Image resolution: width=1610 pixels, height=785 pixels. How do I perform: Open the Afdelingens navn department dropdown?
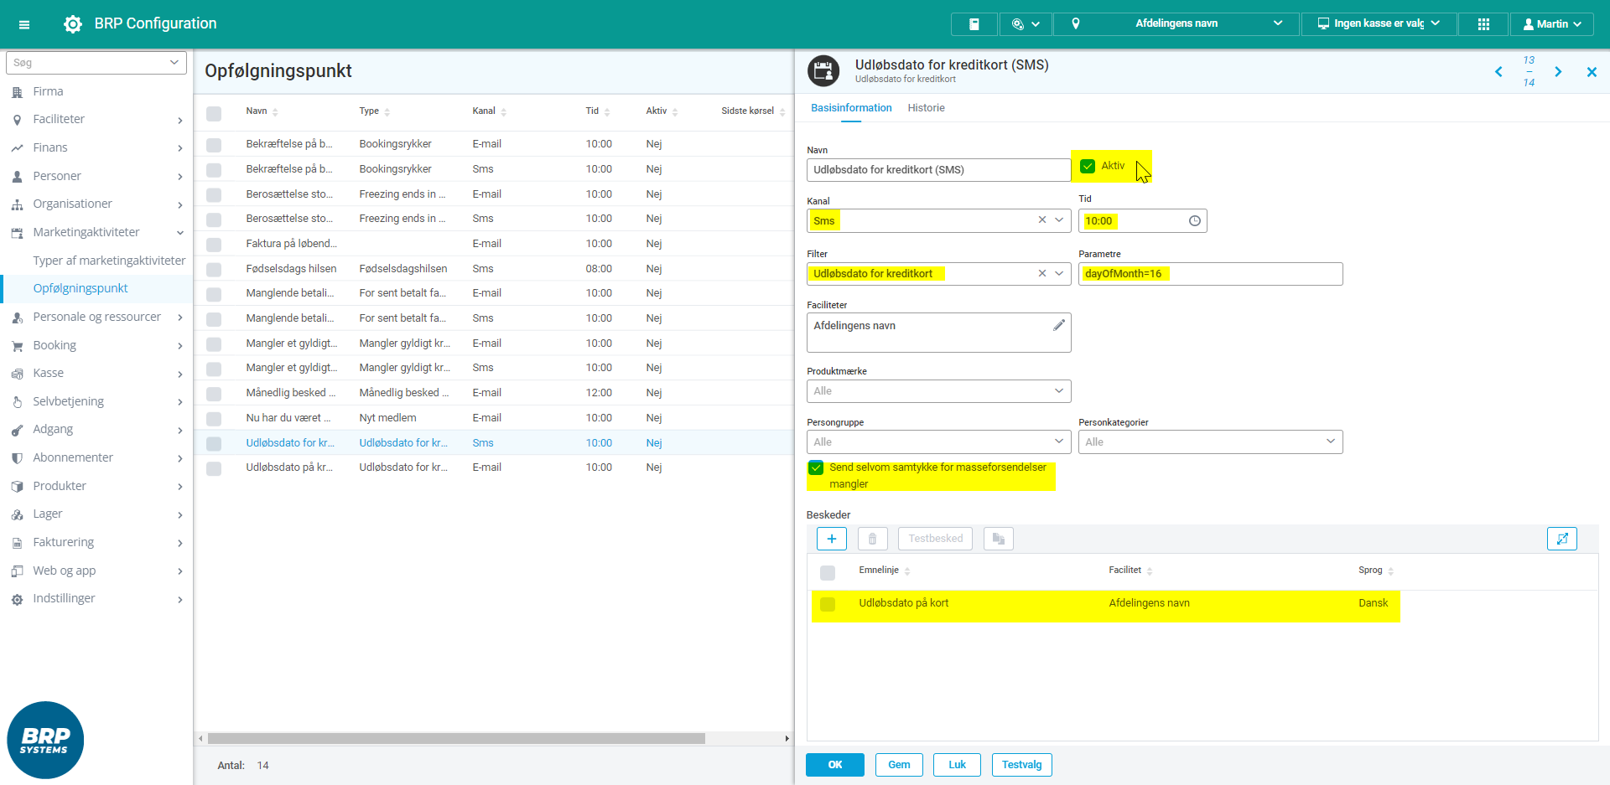[1176, 24]
